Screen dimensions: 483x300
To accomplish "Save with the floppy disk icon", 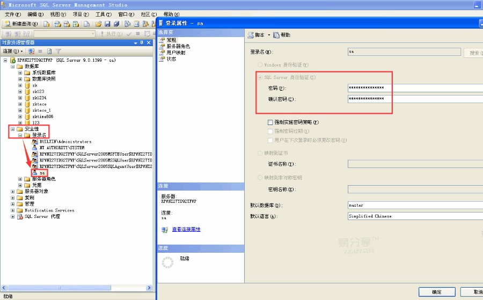I will pyautogui.click(x=107, y=24).
